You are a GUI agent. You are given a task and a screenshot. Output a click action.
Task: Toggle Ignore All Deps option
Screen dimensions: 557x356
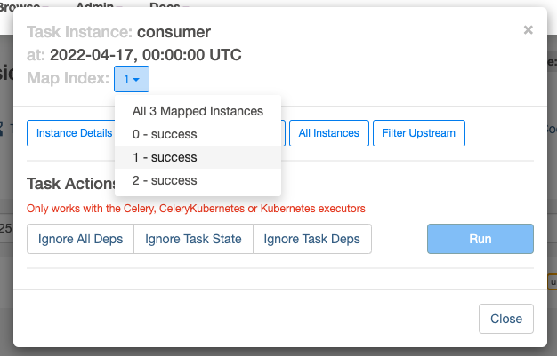[x=80, y=239]
